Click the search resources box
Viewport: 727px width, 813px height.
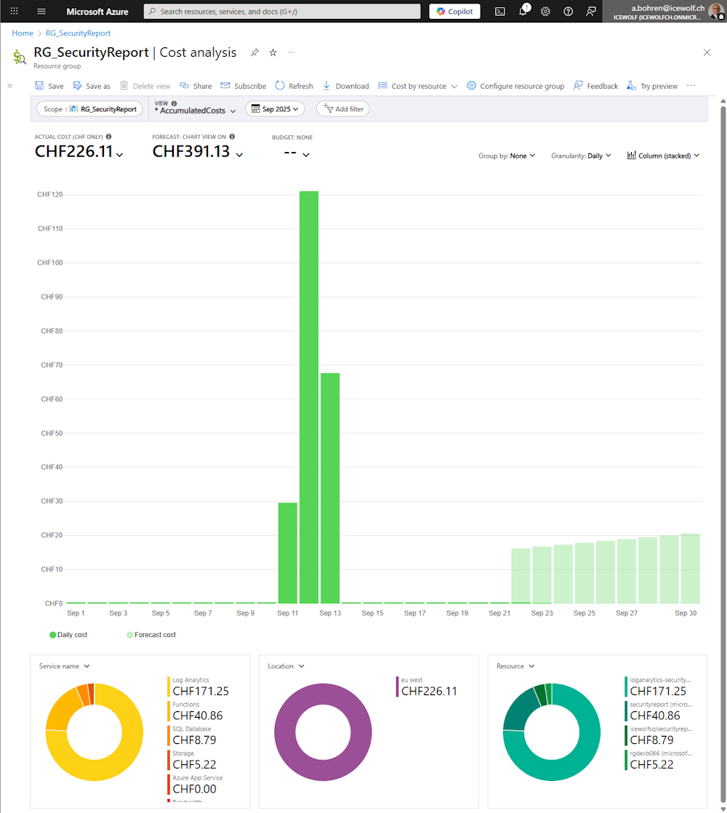[x=282, y=12]
